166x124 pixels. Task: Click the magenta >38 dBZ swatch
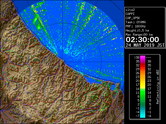[x=143, y=57]
